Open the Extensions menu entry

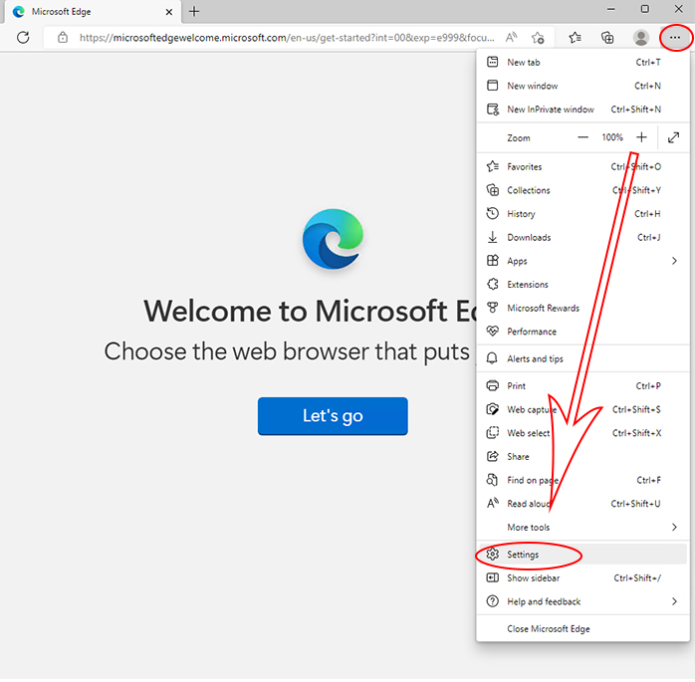pos(582,285)
